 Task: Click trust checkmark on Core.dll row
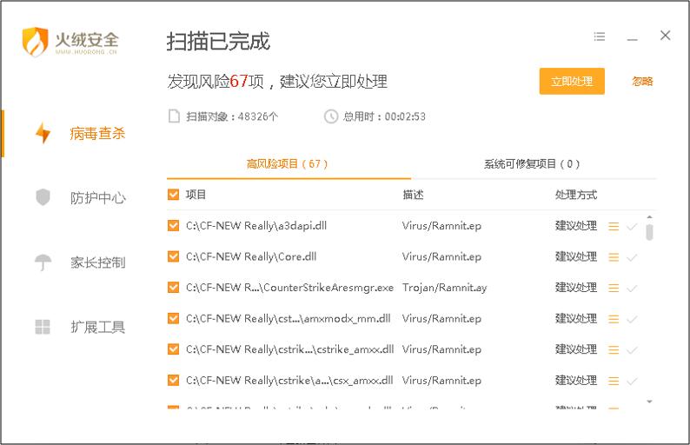pyautogui.click(x=632, y=258)
